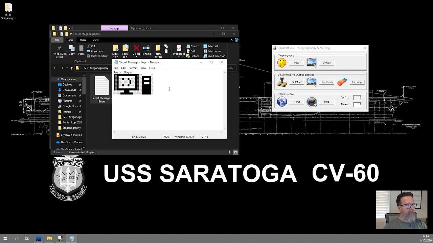Select Google Drive in the navigation pane
Image resolution: width=433 pixels, height=243 pixels.
[70, 106]
